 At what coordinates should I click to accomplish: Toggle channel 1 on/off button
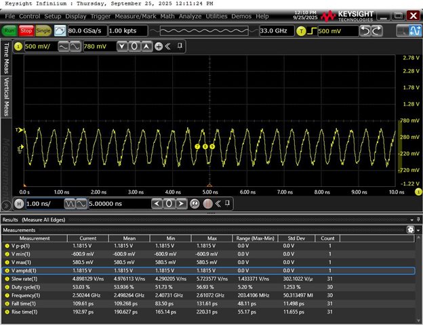pyautogui.click(x=18, y=46)
